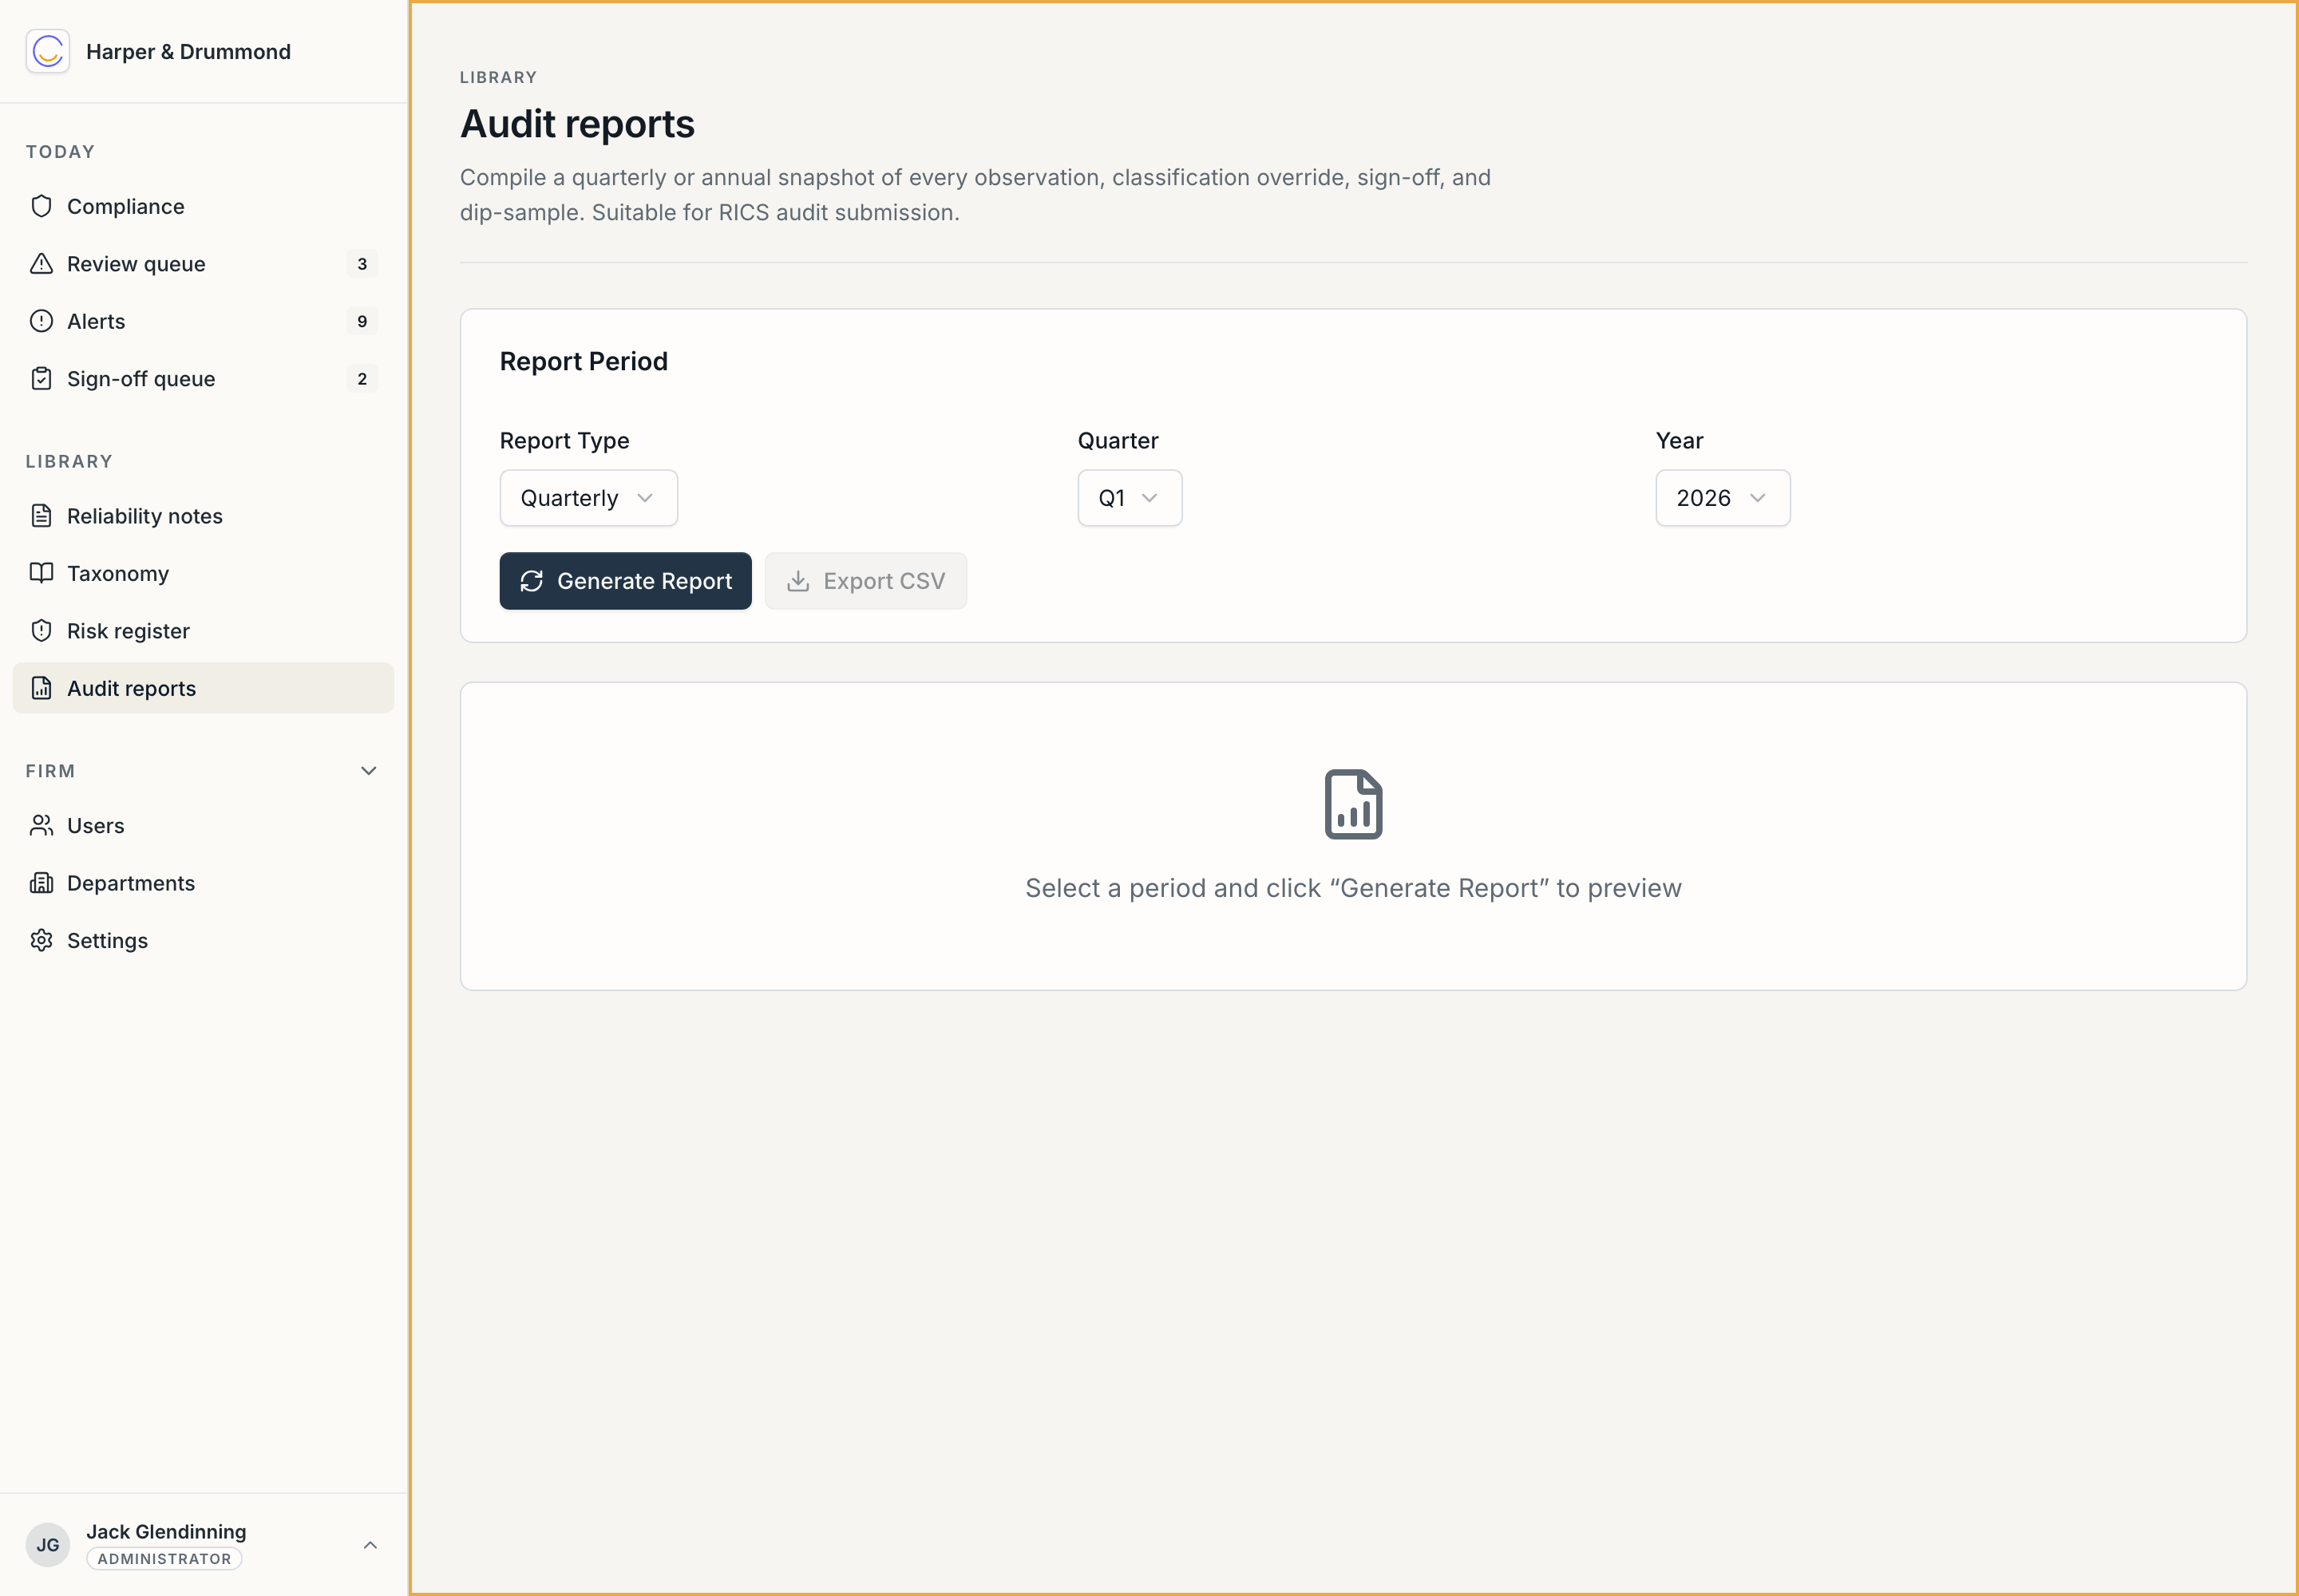
Task: Click the Alerts count badge 9
Action: 362,321
